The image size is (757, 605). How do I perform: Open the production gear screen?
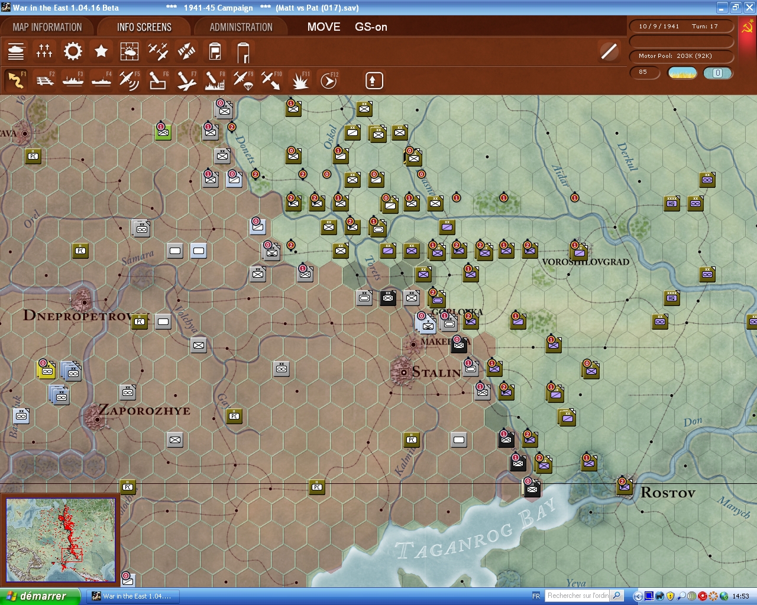[x=73, y=51]
